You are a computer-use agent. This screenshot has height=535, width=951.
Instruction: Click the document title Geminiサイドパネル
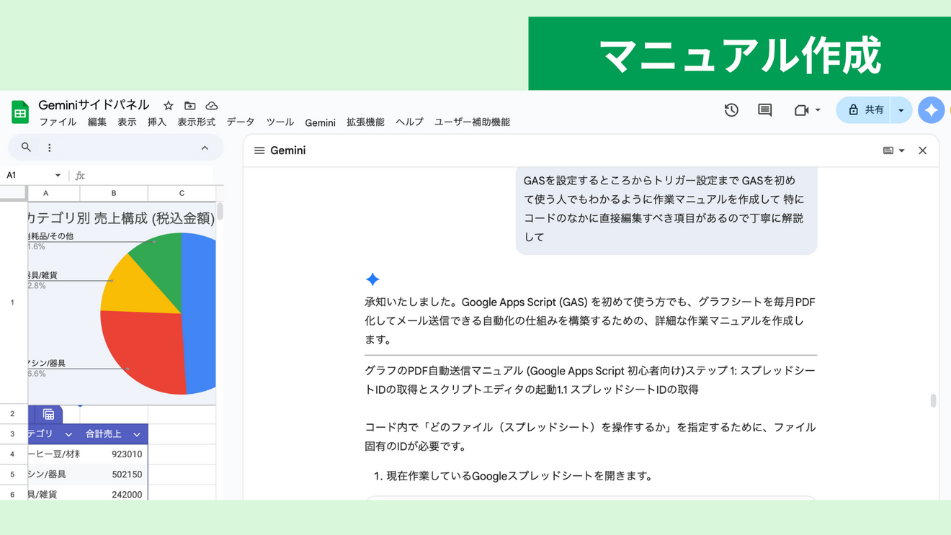click(x=94, y=105)
